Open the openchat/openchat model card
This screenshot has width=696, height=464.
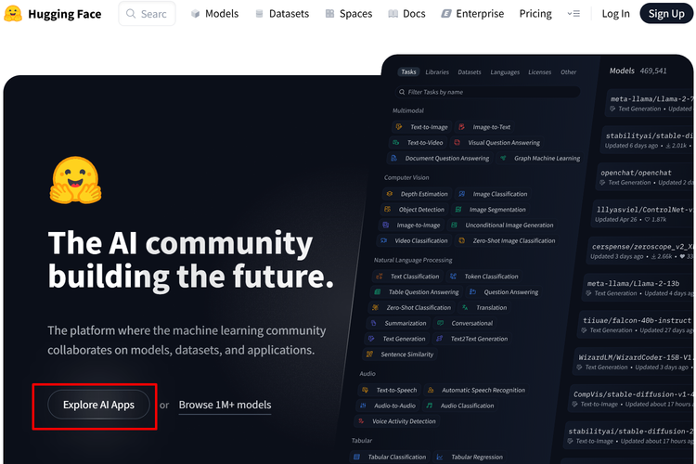645,176
